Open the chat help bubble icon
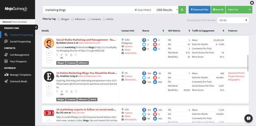Image resolution: width=256 pixels, height=126 pixels. tap(249, 118)
